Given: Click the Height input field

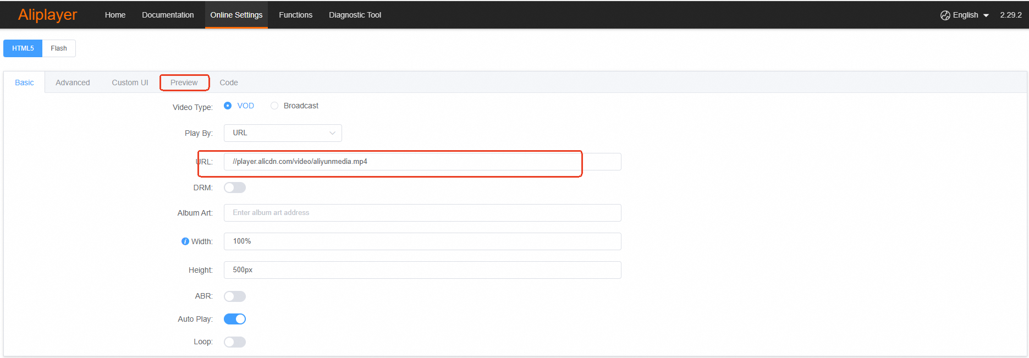Looking at the screenshot, I should [422, 270].
